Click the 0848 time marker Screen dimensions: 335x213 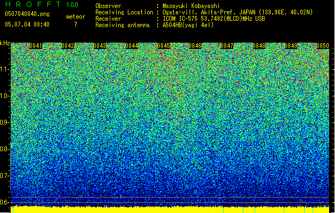259,46
